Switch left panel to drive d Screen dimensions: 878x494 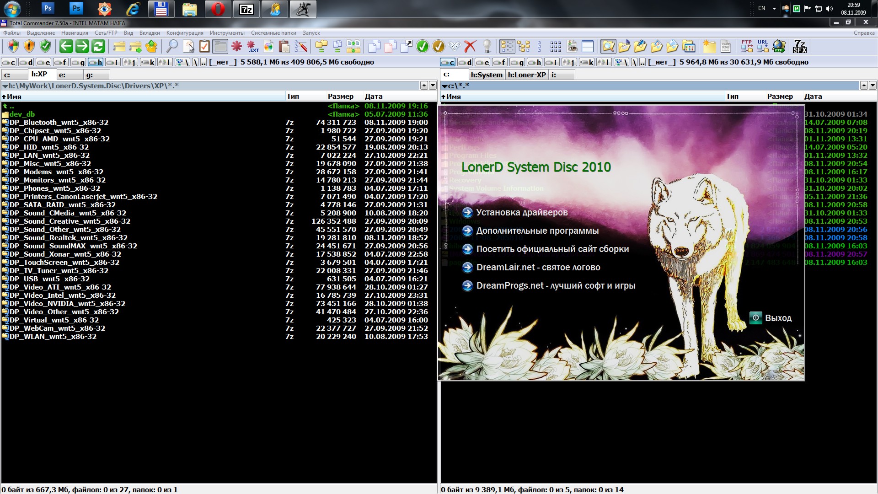coord(26,62)
